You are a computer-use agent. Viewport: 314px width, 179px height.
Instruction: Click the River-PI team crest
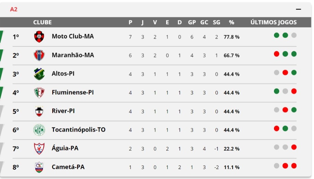click(x=39, y=111)
